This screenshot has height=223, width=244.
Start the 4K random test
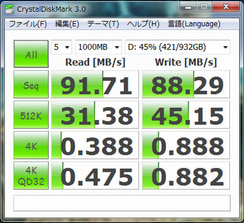click(x=31, y=145)
